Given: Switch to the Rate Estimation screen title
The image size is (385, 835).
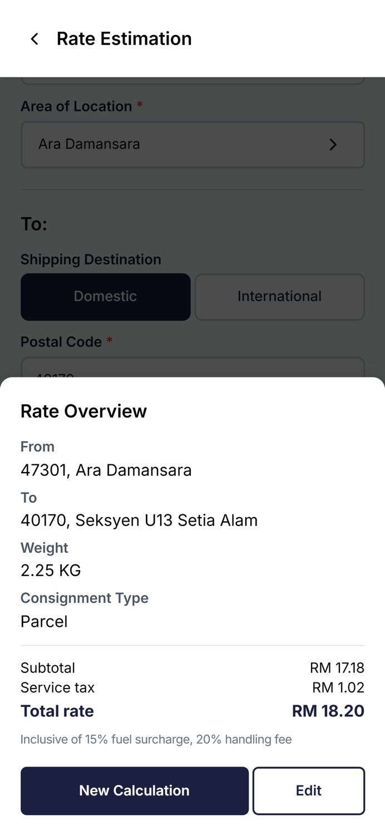Looking at the screenshot, I should coord(124,38).
